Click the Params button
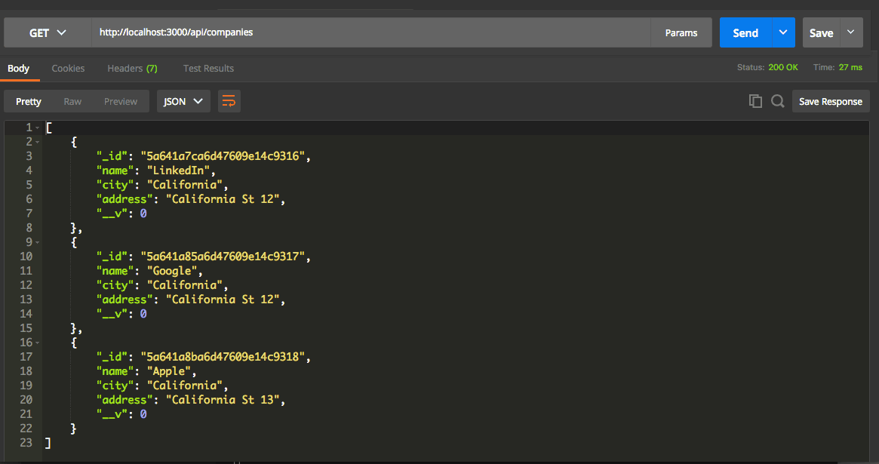Screen dimensions: 879x464 click(x=681, y=32)
